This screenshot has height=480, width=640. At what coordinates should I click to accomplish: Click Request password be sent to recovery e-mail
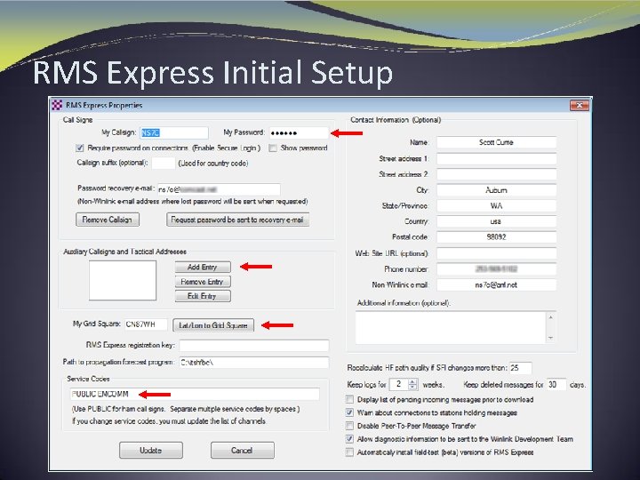tap(237, 220)
